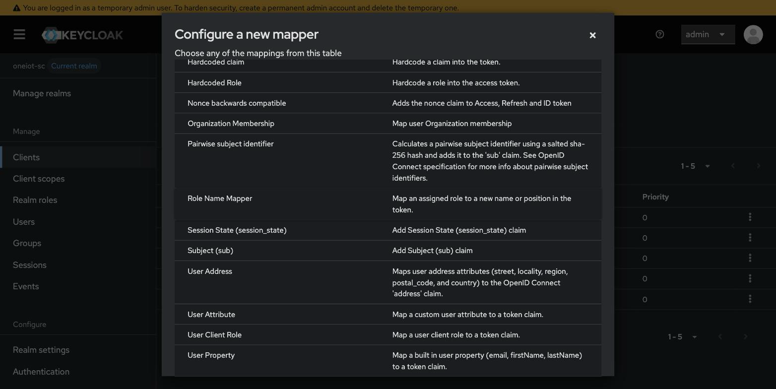Click 'Map a custom user attribute' description

(x=468, y=315)
